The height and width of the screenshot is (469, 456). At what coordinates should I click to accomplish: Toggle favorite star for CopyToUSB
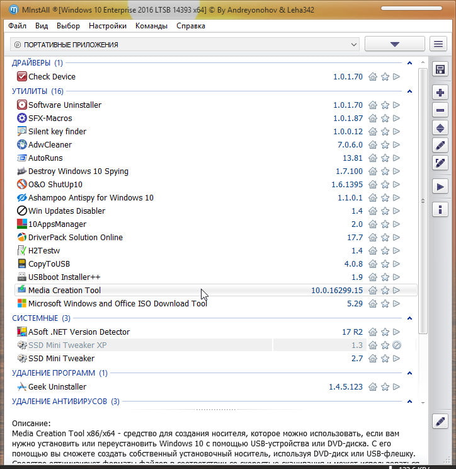point(385,264)
